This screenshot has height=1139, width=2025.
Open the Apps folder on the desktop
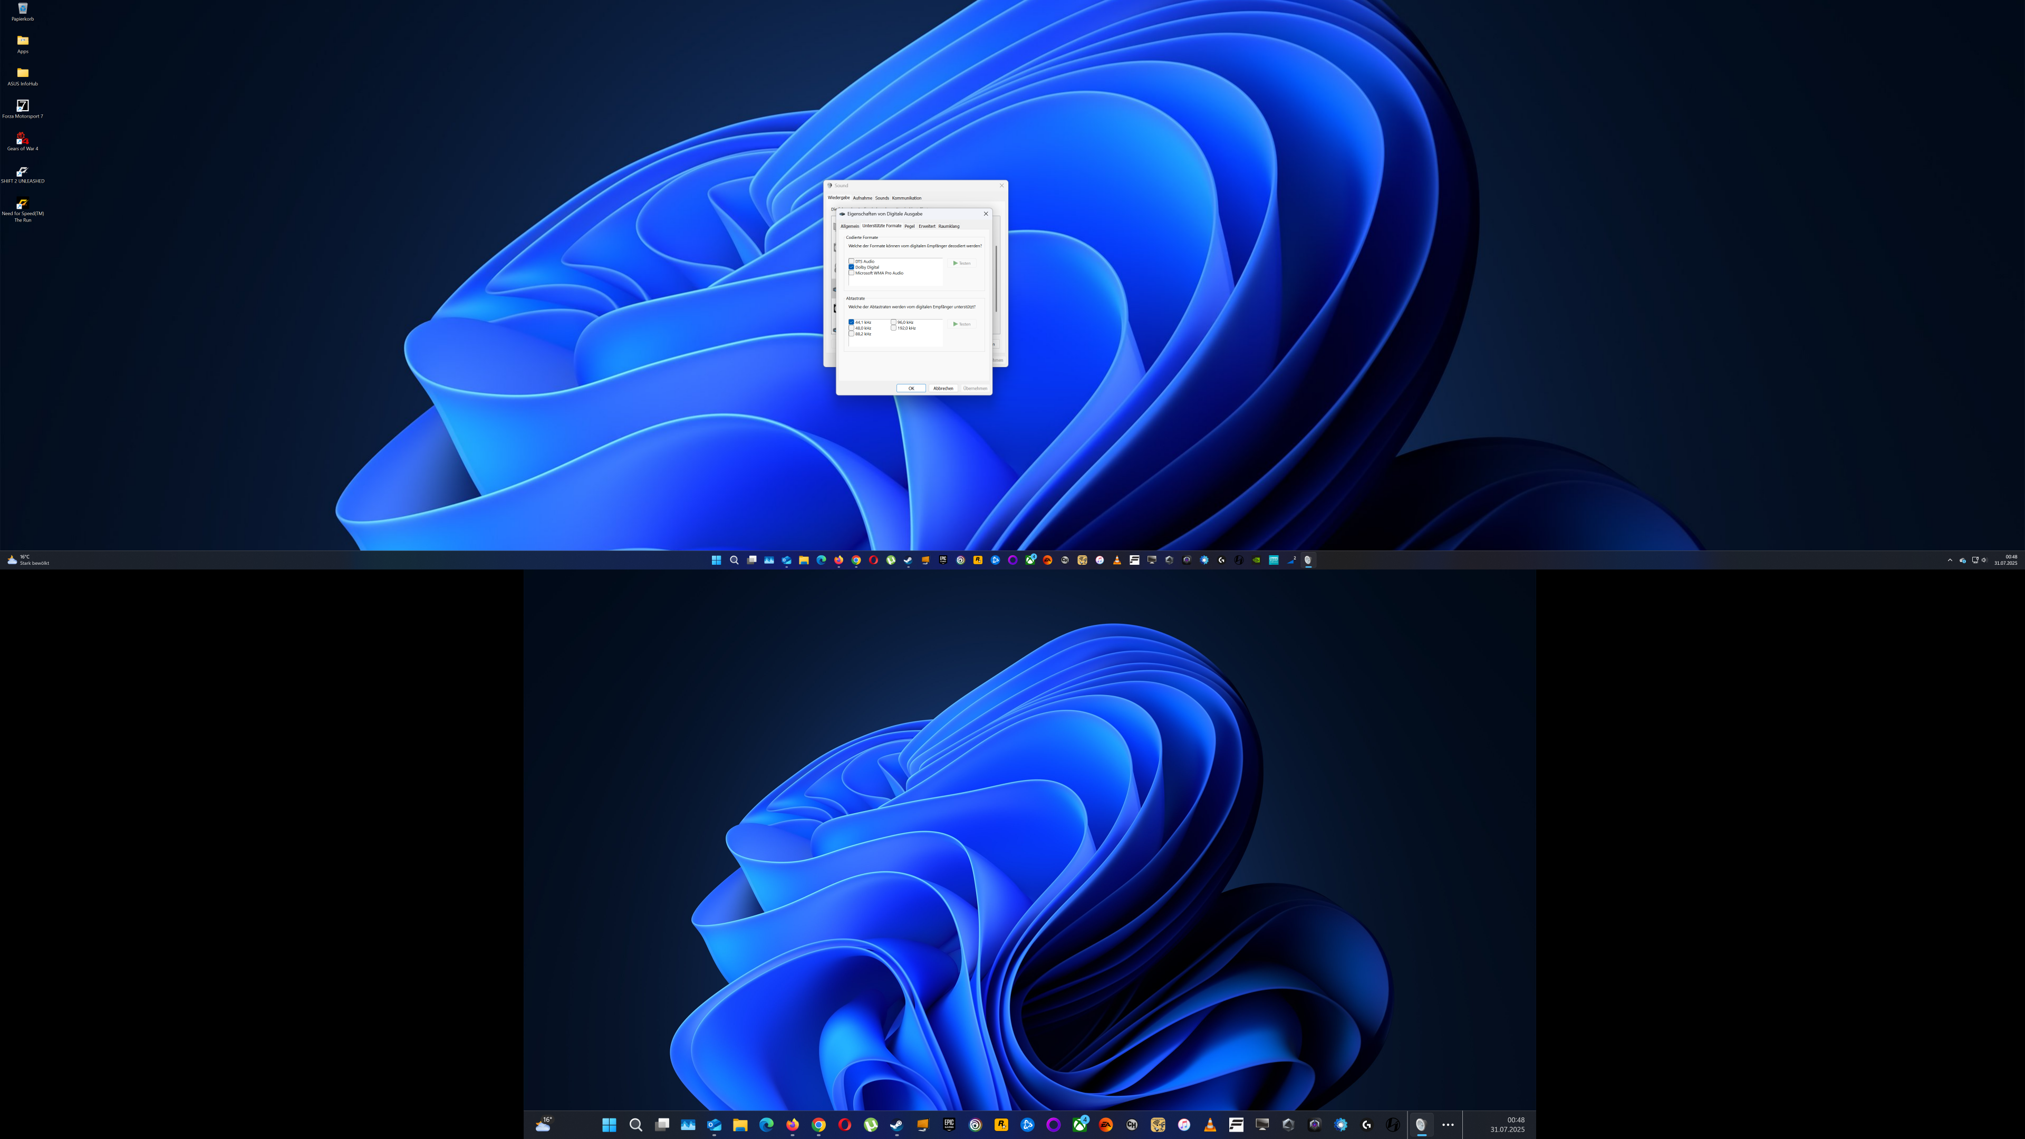click(22, 41)
